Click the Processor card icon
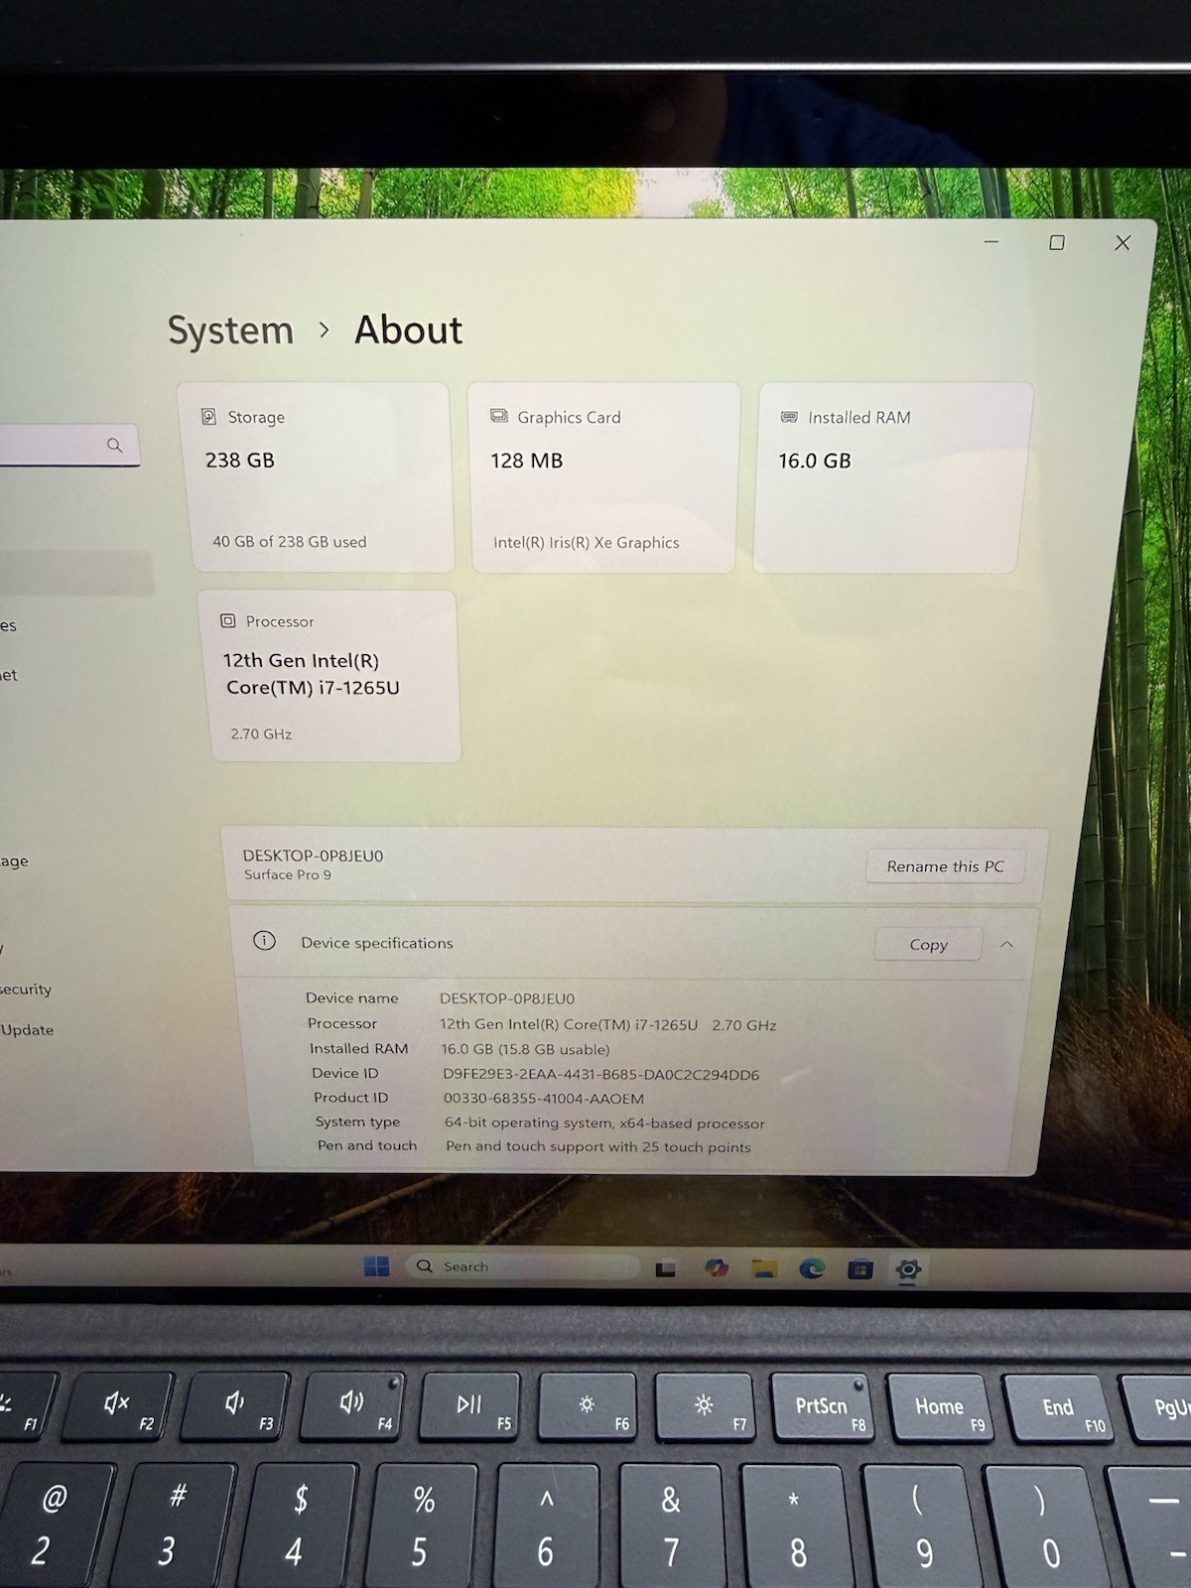The width and height of the screenshot is (1191, 1588). tap(227, 620)
